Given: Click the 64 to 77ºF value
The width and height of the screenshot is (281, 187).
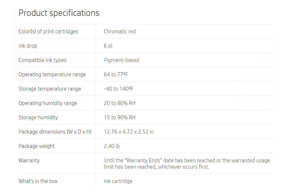Looking at the screenshot, I should pos(116,74).
